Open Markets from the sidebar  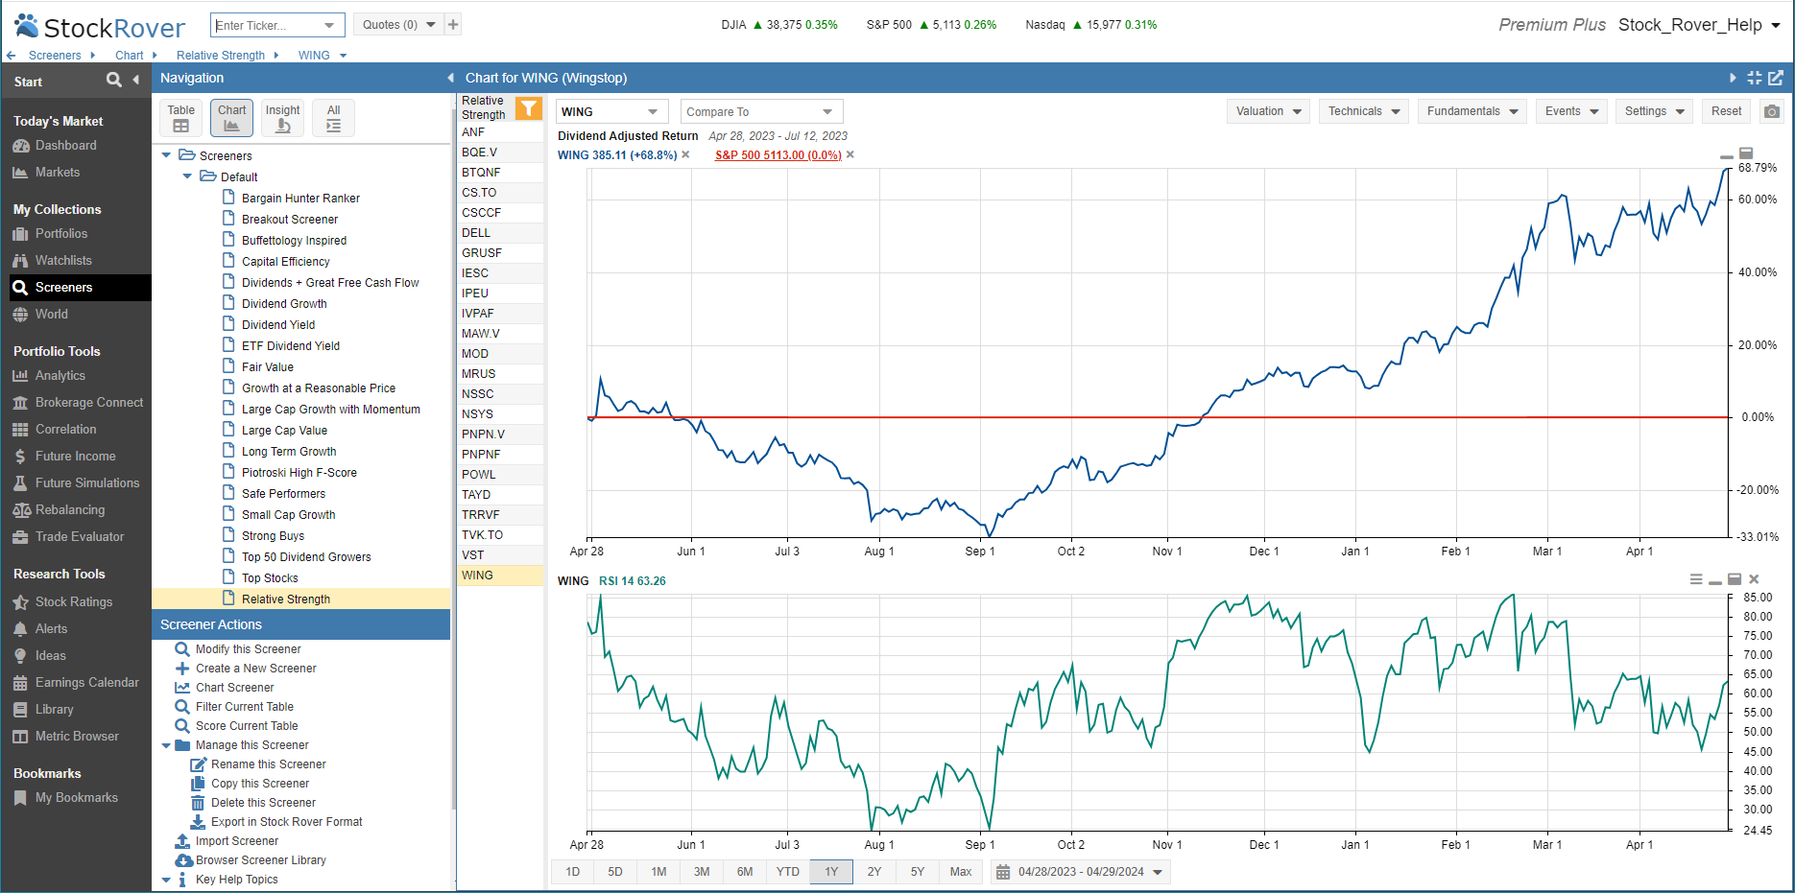point(58,173)
